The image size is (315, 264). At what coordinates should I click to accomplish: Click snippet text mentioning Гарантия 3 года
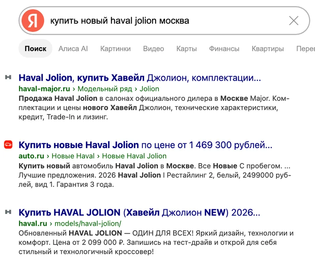[85, 184]
